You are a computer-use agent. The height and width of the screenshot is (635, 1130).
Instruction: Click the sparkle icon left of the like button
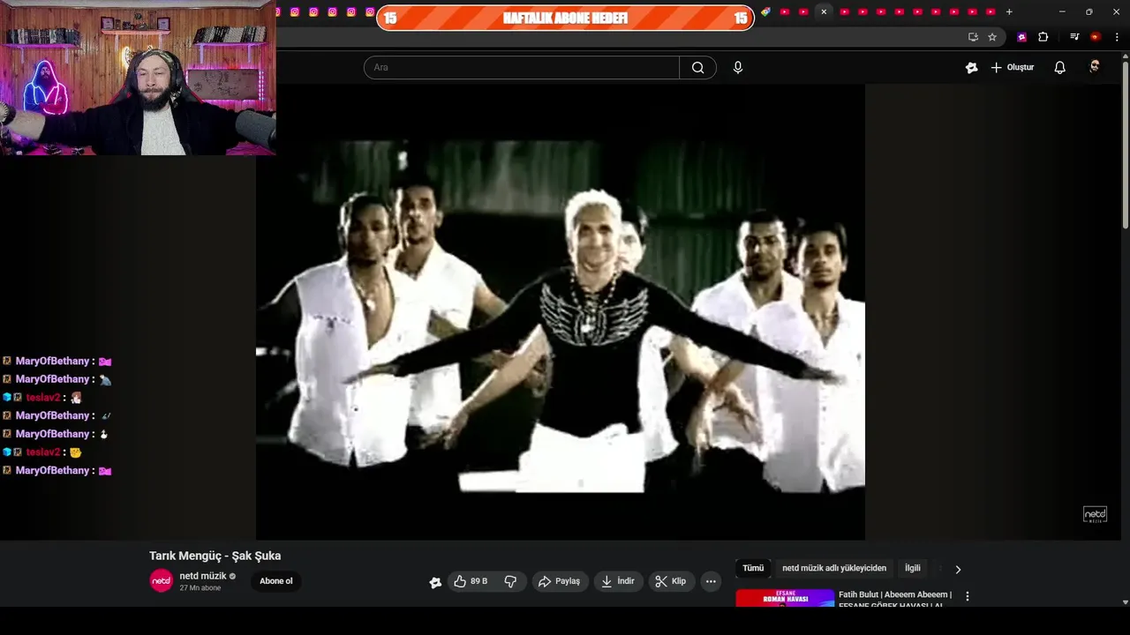pos(435,582)
